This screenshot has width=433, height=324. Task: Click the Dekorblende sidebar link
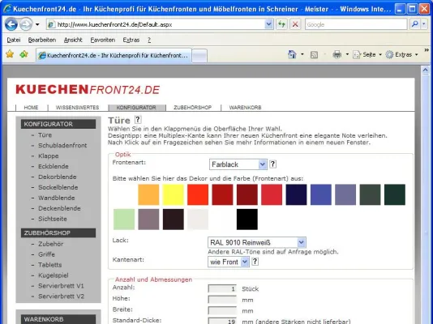[x=57, y=177]
